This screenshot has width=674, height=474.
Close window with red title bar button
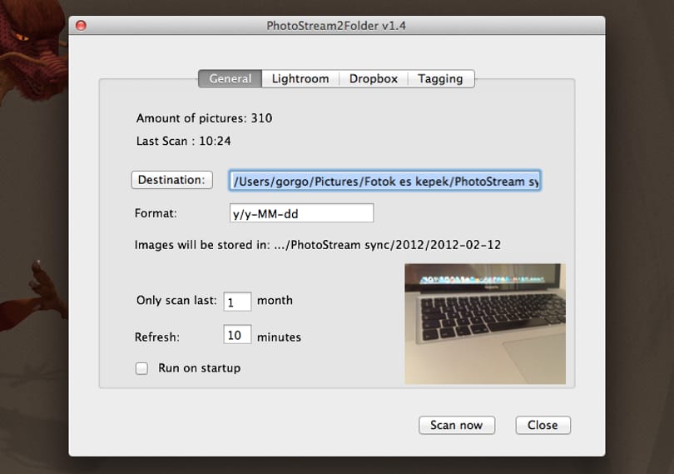tap(81, 25)
